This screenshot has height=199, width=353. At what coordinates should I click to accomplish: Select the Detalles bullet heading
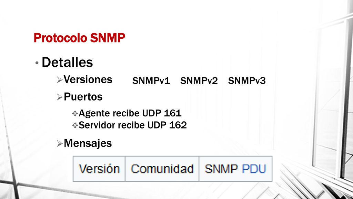67,62
